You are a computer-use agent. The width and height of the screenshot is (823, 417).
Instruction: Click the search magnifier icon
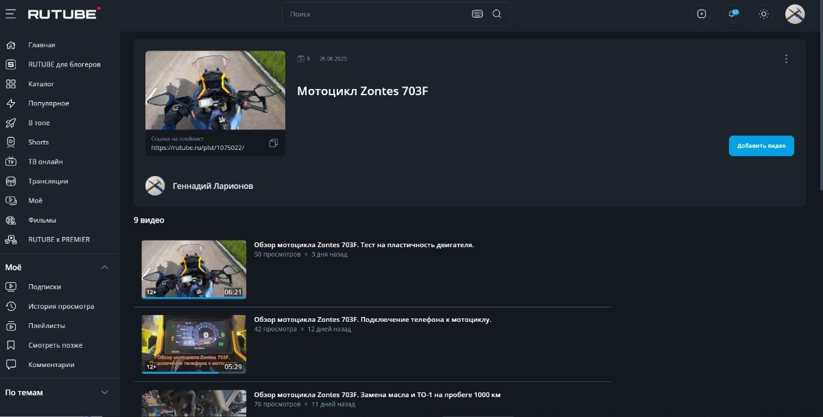(x=497, y=14)
